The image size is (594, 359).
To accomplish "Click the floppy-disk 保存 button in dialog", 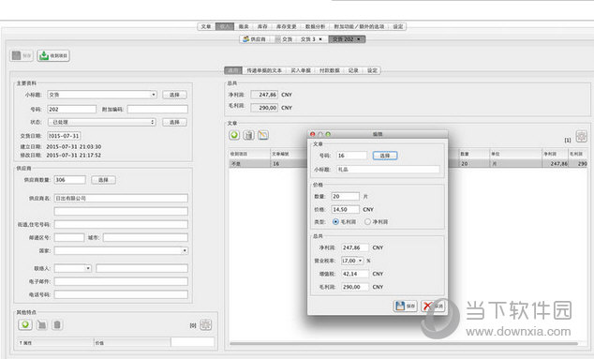I will [406, 306].
